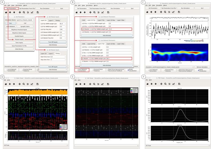The height and width of the screenshot is (149, 211).
Task: Open the Edit menu in panel B window
Action: click(79, 6)
